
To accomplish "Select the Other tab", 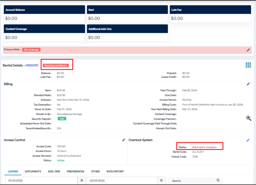I will [x=95, y=171].
